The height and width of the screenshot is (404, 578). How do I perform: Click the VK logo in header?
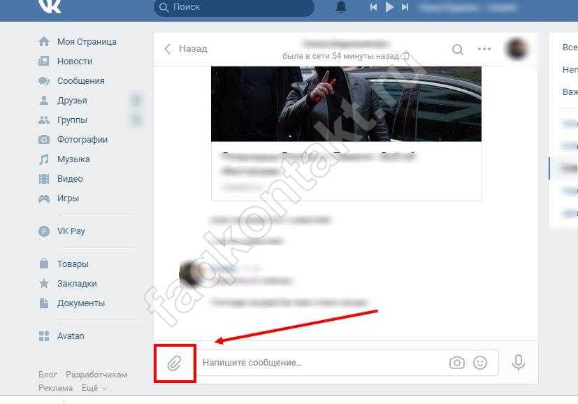point(50,6)
